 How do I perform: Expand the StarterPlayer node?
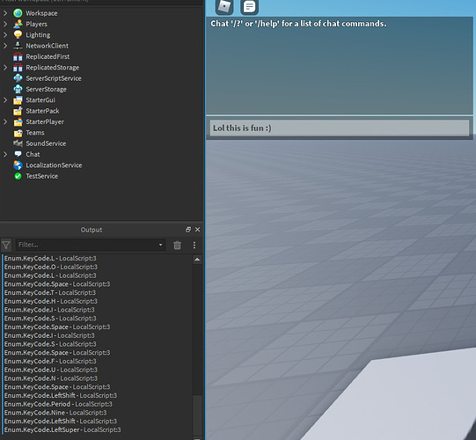5,121
